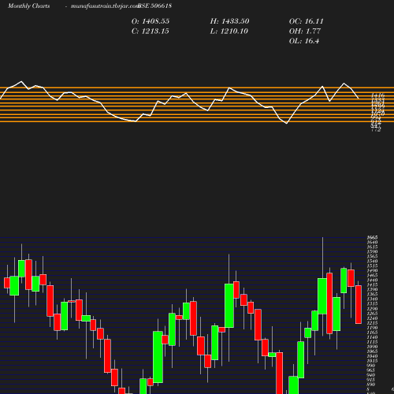The image size is (394, 394).
Task: Click the 1565 price axis label
Action: tap(373, 256)
